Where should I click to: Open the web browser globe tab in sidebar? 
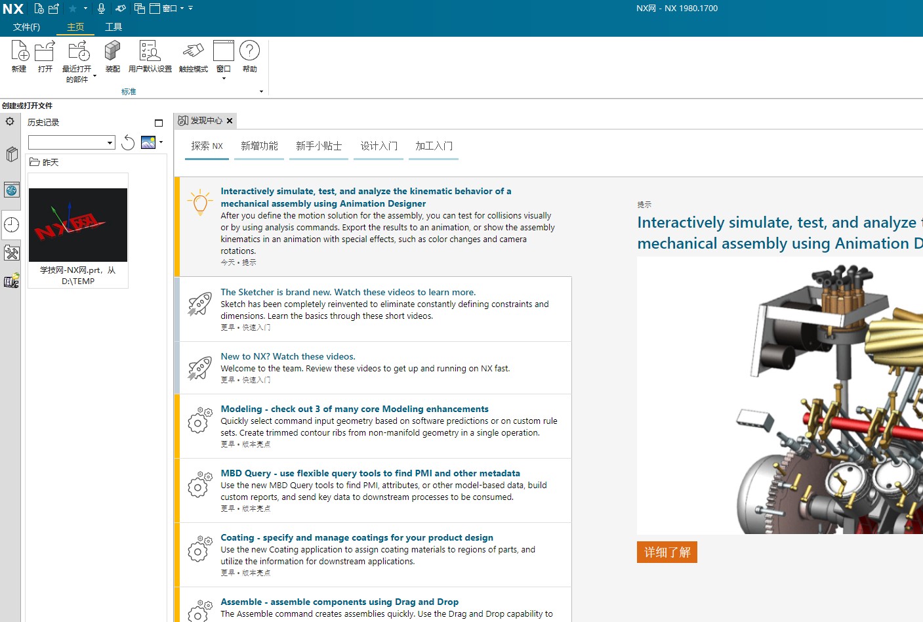pos(12,190)
